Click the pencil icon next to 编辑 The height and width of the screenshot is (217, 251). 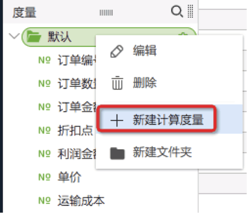click(x=117, y=51)
